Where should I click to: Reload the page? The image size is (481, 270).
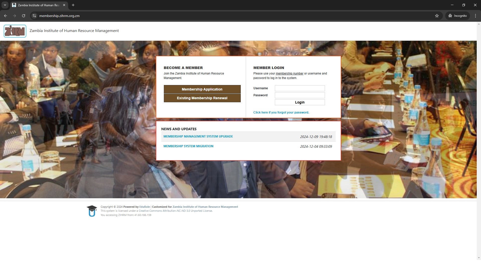tap(24, 16)
